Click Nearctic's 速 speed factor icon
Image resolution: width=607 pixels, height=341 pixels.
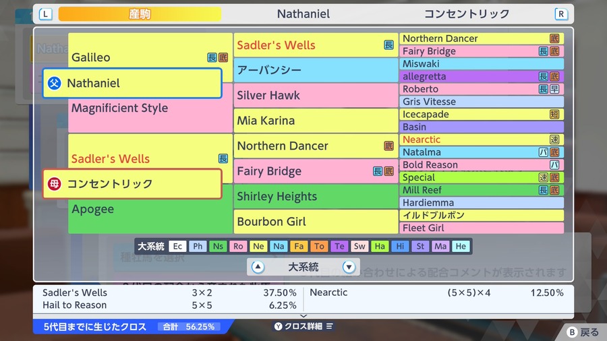click(x=554, y=139)
